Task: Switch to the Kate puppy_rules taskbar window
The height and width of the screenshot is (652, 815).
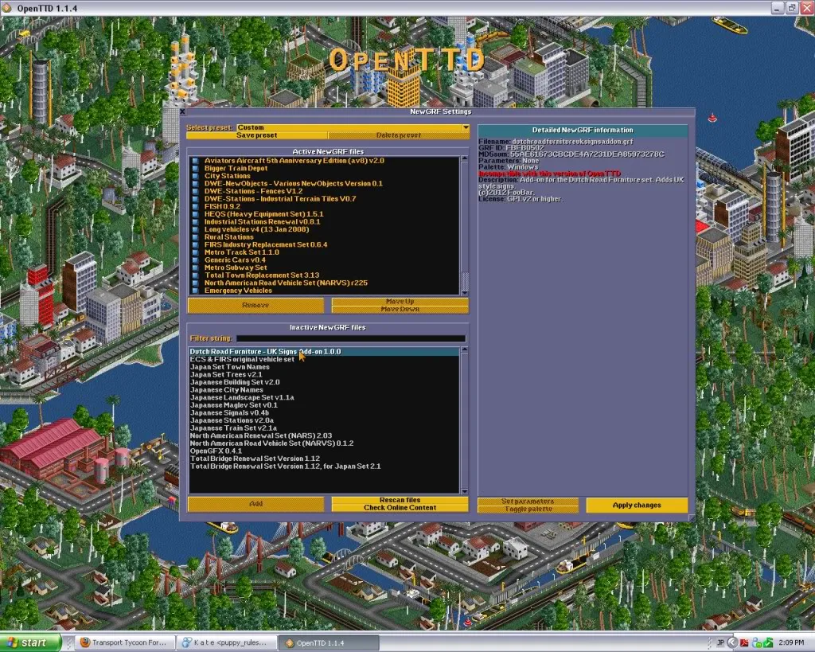Action: tap(225, 642)
